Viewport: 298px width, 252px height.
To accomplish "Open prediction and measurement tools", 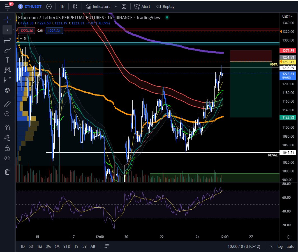I will coord(7,80).
